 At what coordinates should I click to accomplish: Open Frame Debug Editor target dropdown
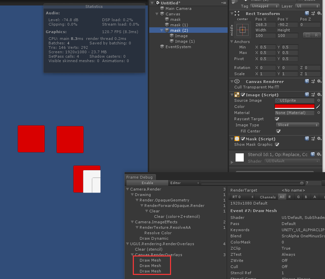point(184,183)
